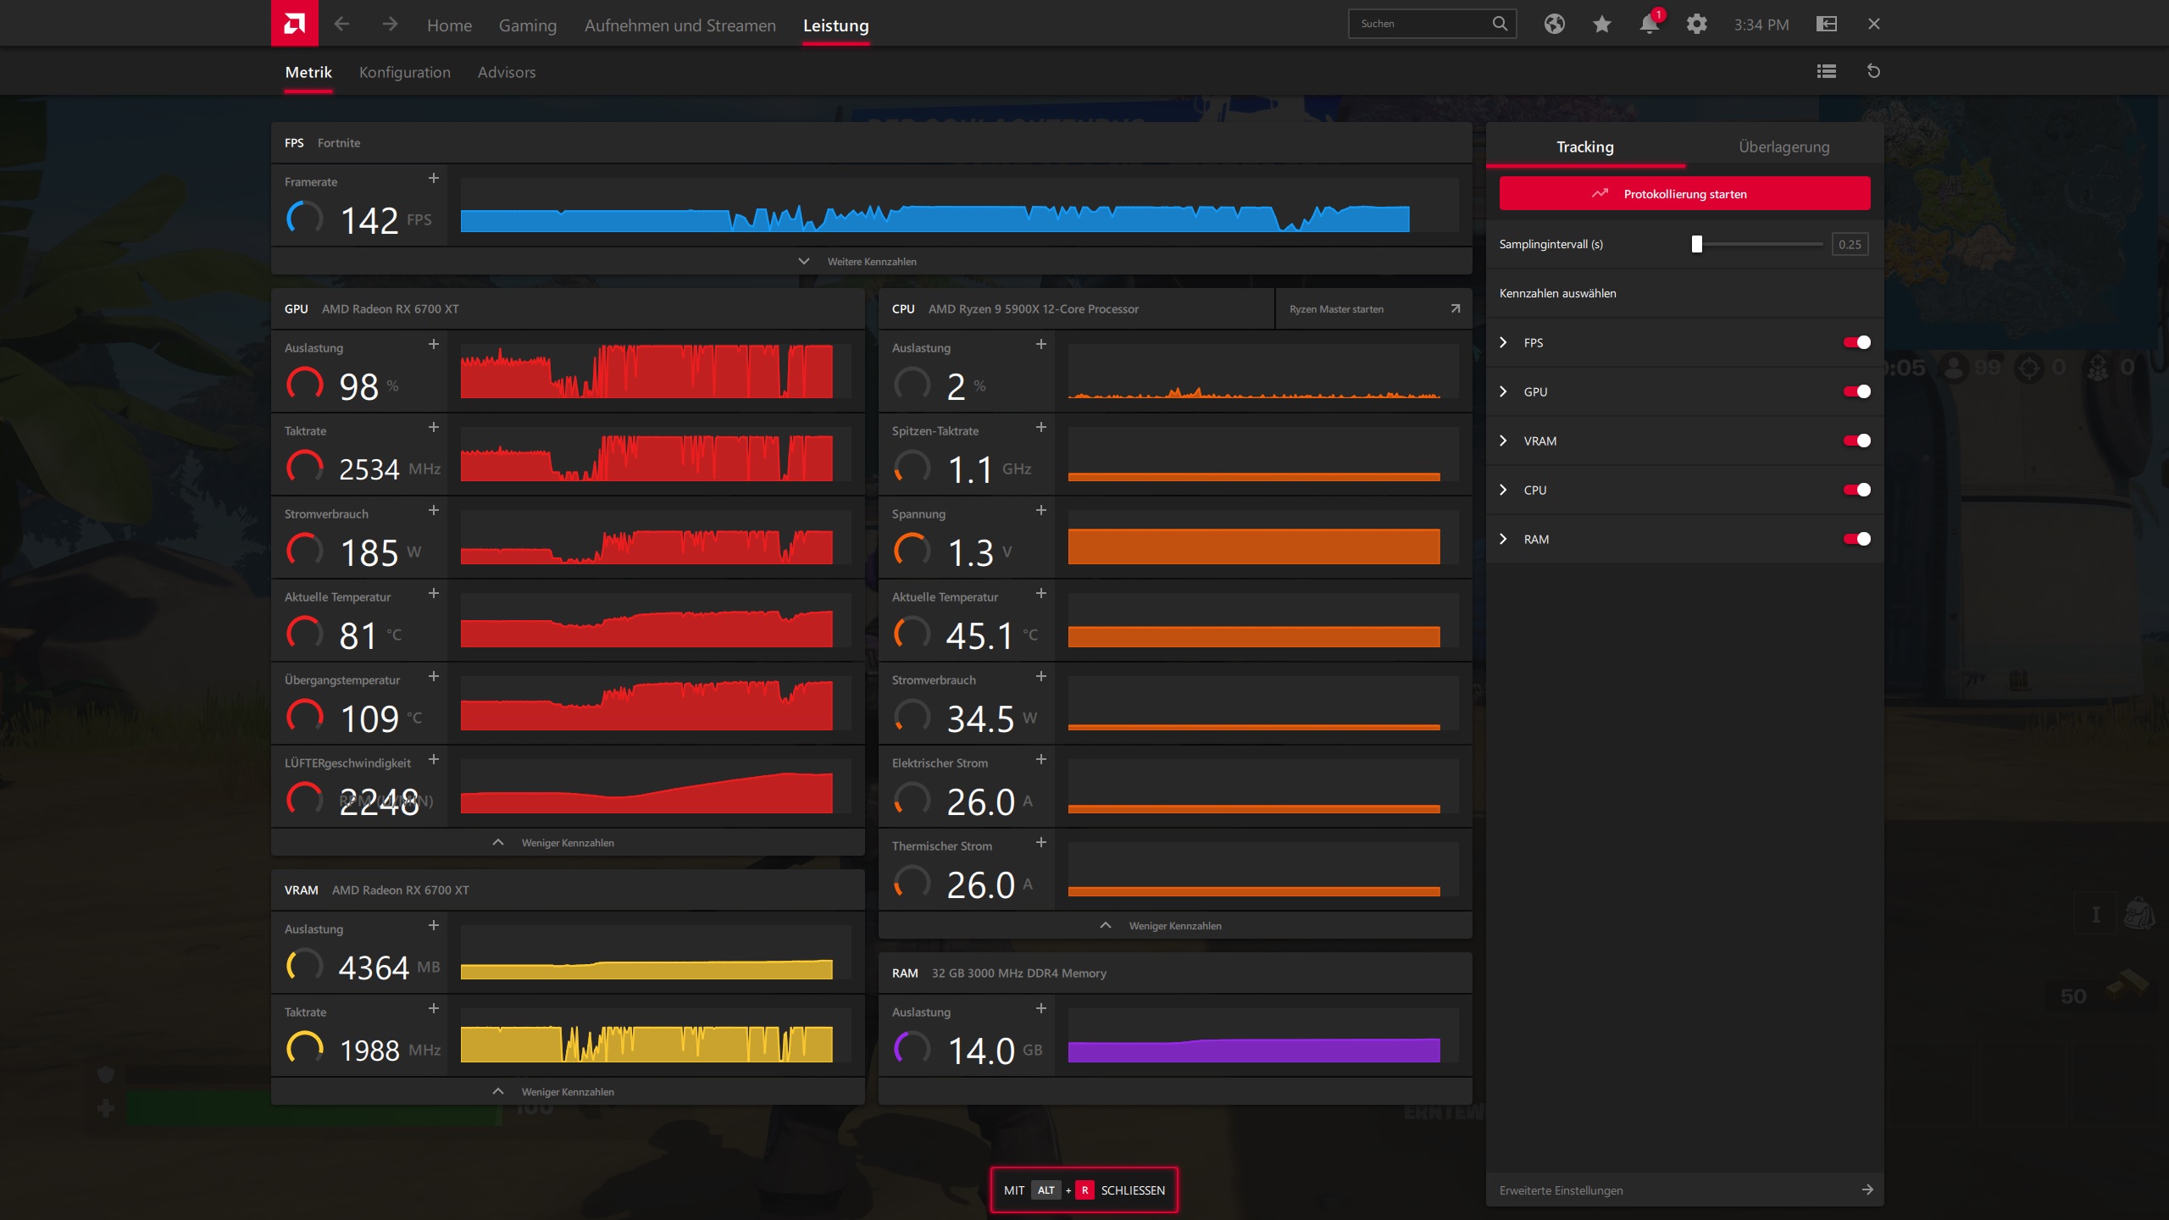Expand Weitere Kennzahlen under FPS
Screen dimensions: 2169x1220
870,261
